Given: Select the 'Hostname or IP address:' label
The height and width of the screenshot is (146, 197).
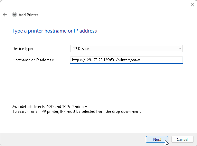Looking at the screenshot, I should 33,60.
